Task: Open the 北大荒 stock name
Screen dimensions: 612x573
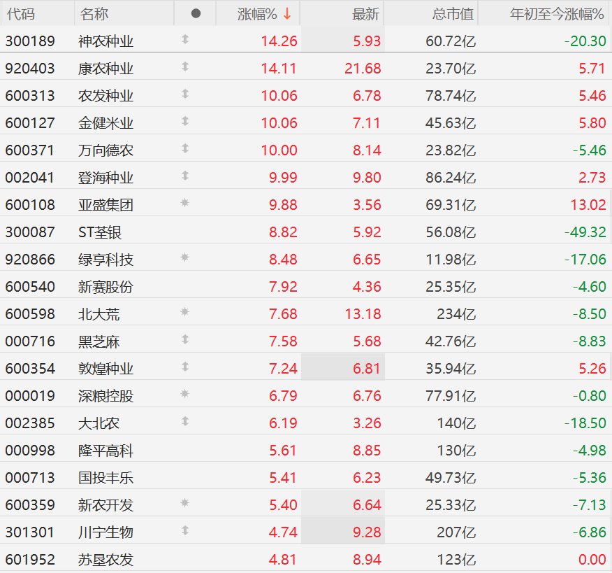Action: coord(99,314)
